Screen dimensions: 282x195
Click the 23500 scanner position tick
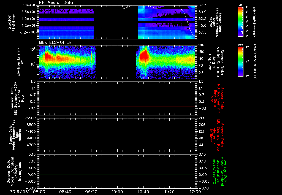pyautogui.click(x=30, y=118)
